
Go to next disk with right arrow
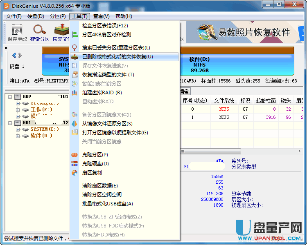click(19, 55)
